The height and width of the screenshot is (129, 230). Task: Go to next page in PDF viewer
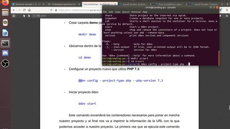(x=29, y=16)
